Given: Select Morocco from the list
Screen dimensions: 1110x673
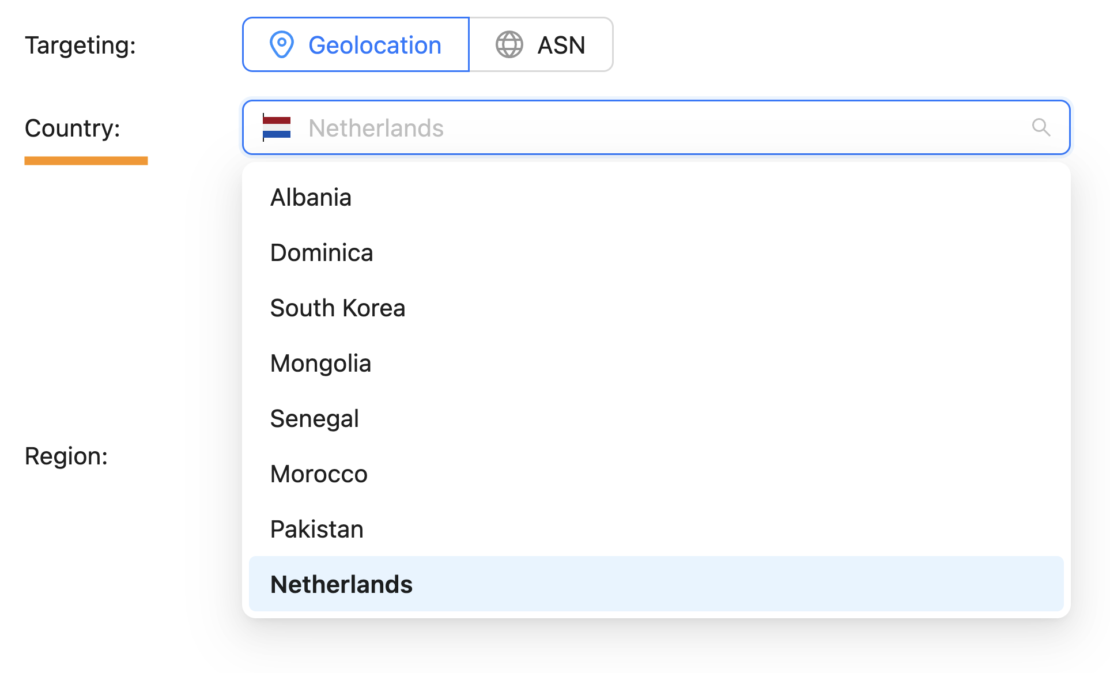Looking at the screenshot, I should [319, 474].
